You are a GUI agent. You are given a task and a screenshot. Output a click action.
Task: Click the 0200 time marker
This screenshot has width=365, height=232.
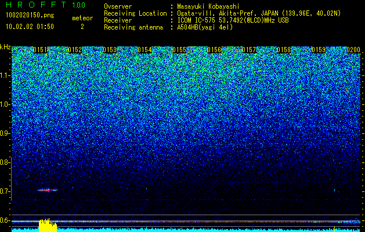coord(353,50)
